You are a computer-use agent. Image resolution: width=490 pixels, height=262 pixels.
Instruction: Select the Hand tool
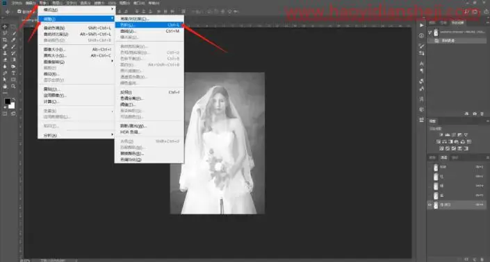point(5,87)
